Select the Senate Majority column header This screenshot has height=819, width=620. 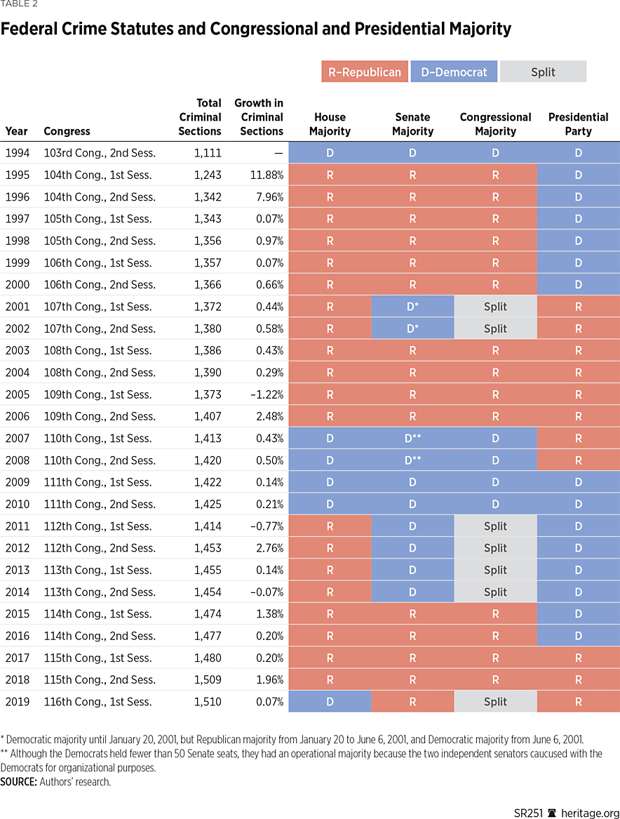pos(412,124)
